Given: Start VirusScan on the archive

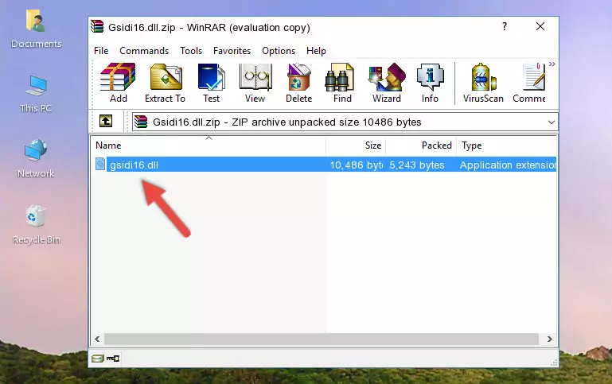Looking at the screenshot, I should pos(483,83).
